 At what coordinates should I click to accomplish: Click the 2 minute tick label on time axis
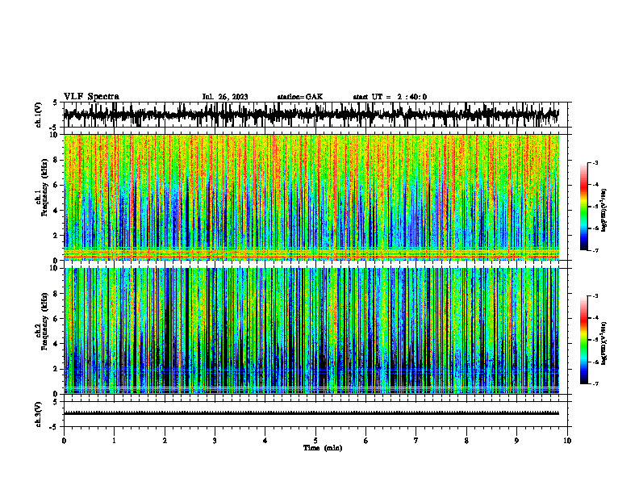(x=165, y=441)
